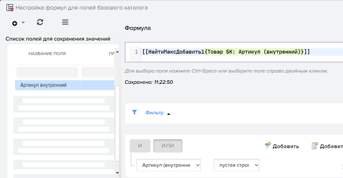This screenshot has height=178, width=343.
Task: Click the Фильтр link
Action: click(154, 113)
